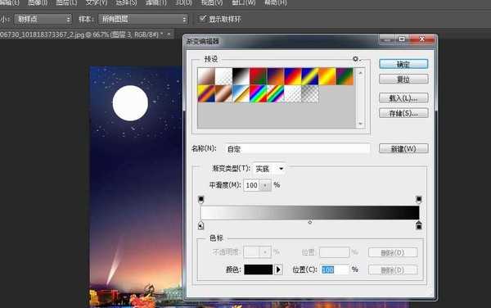Select the Spectrum rainbow gradient preset

click(258, 93)
